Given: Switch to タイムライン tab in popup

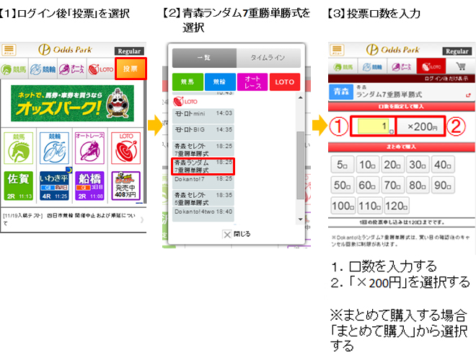Looking at the screenshot, I should click(x=268, y=58).
